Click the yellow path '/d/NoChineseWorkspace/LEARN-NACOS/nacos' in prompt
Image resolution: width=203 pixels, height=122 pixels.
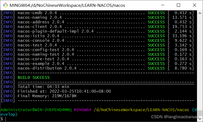141,110
